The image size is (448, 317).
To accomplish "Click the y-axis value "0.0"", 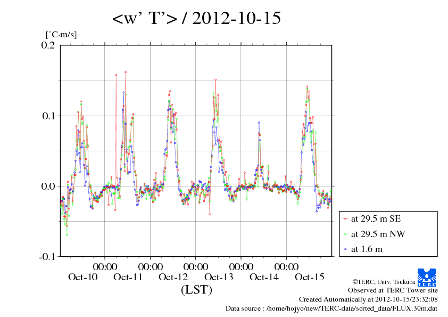I will pyautogui.click(x=48, y=186).
